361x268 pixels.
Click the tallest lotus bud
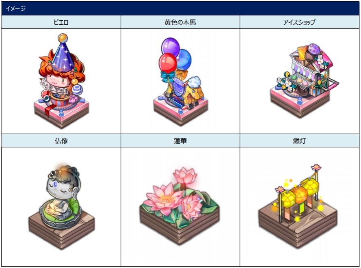(x=185, y=176)
